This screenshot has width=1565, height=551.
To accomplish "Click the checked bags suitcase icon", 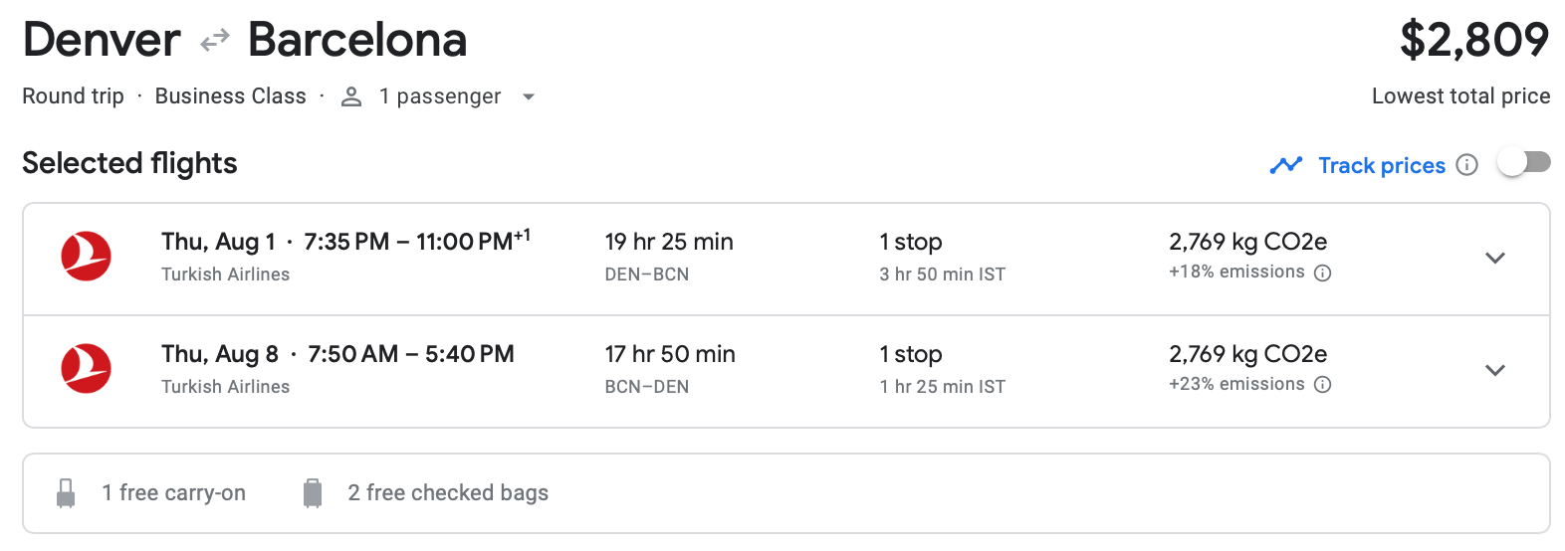I will (313, 493).
